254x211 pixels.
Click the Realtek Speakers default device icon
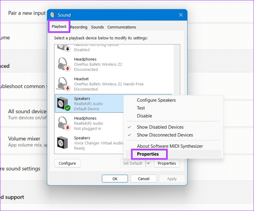tap(63, 104)
